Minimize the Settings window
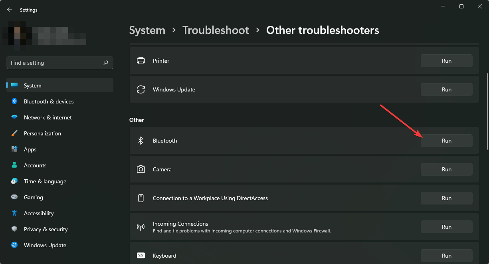 click(x=443, y=6)
